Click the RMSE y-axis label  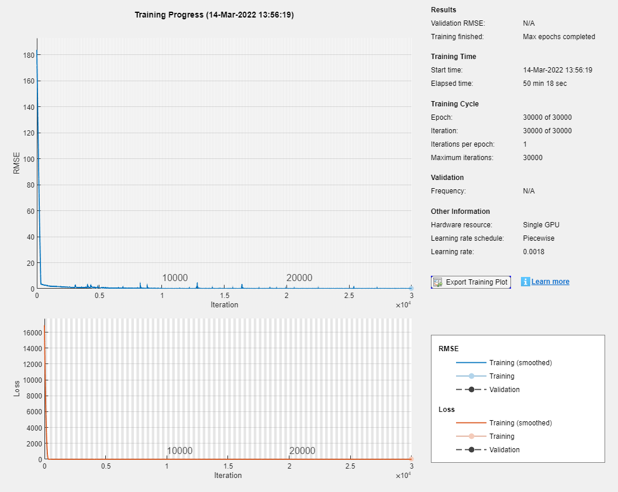pos(16,164)
